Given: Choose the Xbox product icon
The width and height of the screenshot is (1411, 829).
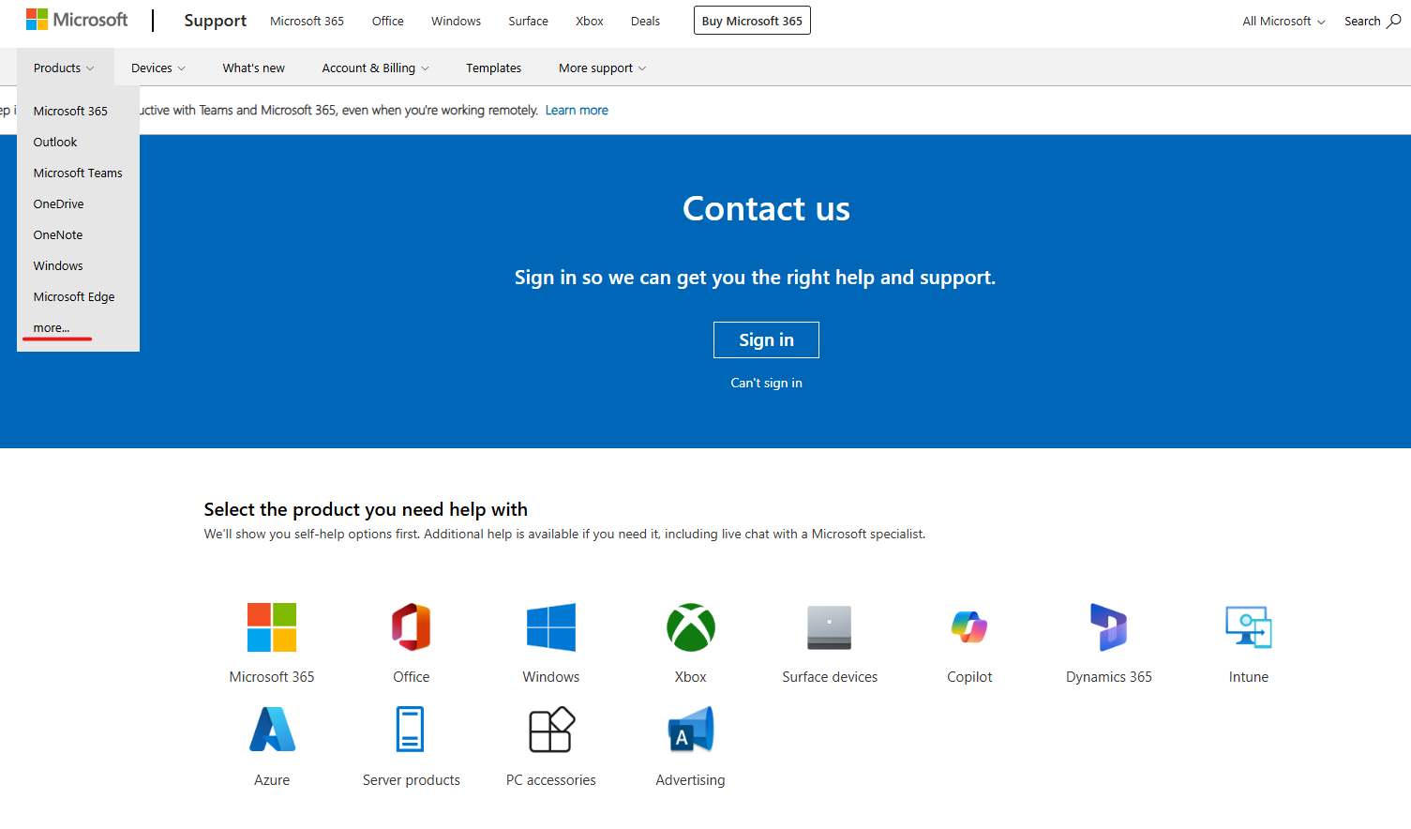Looking at the screenshot, I should [x=691, y=627].
